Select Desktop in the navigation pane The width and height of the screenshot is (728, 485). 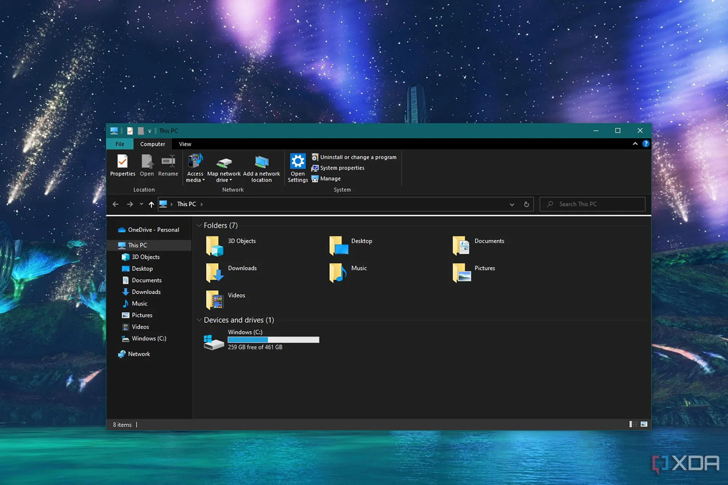click(x=137, y=269)
